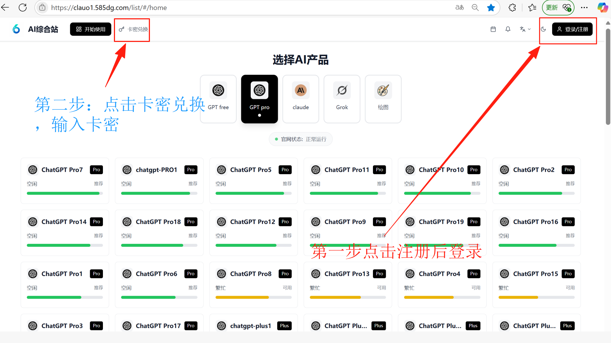The image size is (611, 343).
Task: Open the Copilot sidebar icon
Action: click(x=603, y=8)
